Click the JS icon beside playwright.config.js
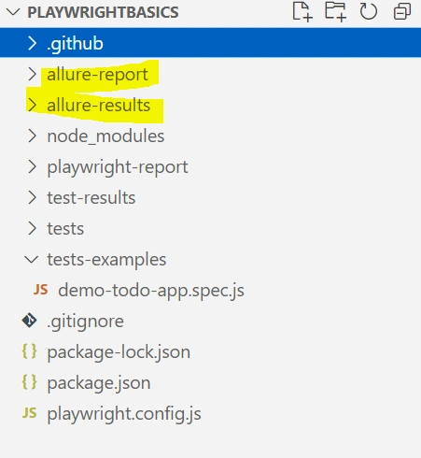421x458 pixels. click(x=30, y=413)
